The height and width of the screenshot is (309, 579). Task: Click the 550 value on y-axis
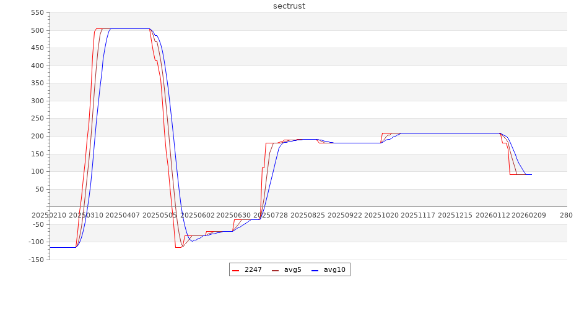pos(37,13)
